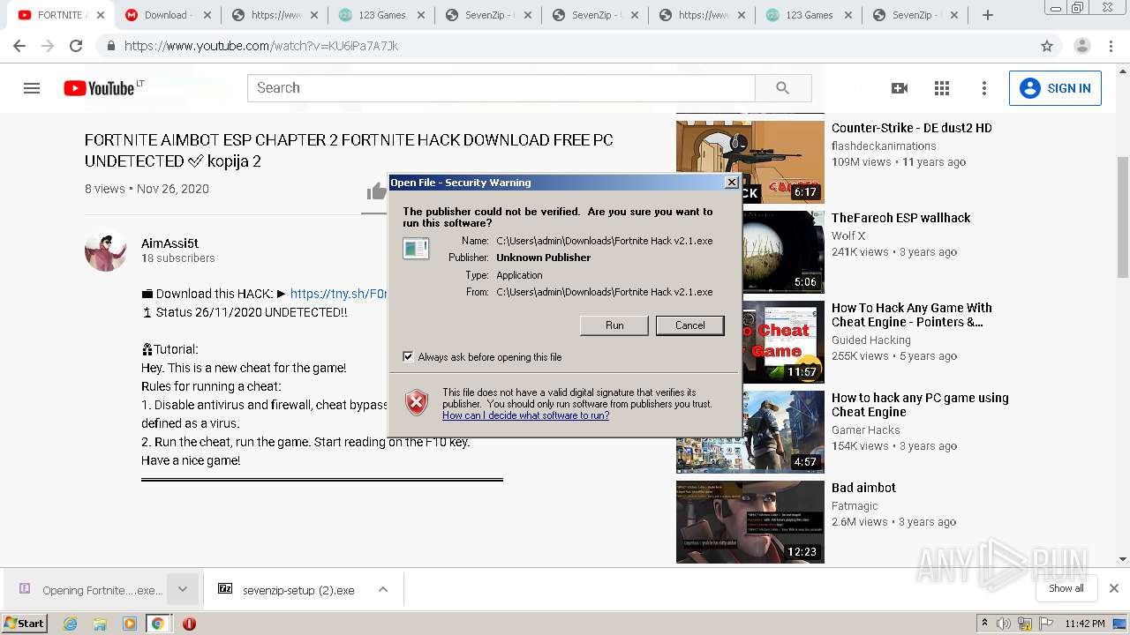
Task: Click the red Opera taskbar icon
Action: click(x=189, y=624)
